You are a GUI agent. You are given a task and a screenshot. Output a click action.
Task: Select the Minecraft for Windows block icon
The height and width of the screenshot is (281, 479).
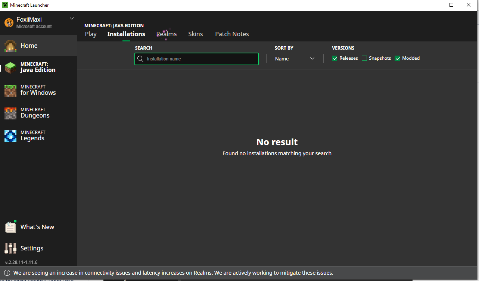click(10, 90)
